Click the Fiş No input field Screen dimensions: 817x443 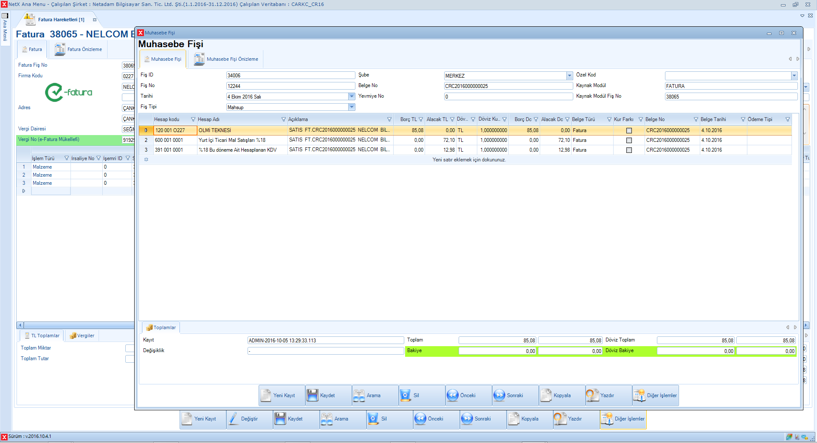[290, 86]
